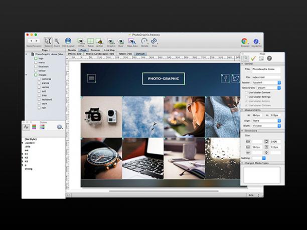The width and height of the screenshot is (307, 230).
Task: Show the color list in Styles palette
Action: [x=34, y=127]
